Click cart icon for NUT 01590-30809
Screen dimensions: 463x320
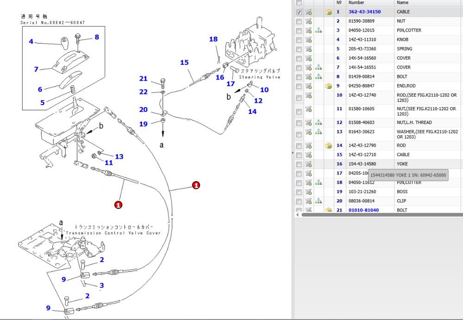click(x=308, y=21)
